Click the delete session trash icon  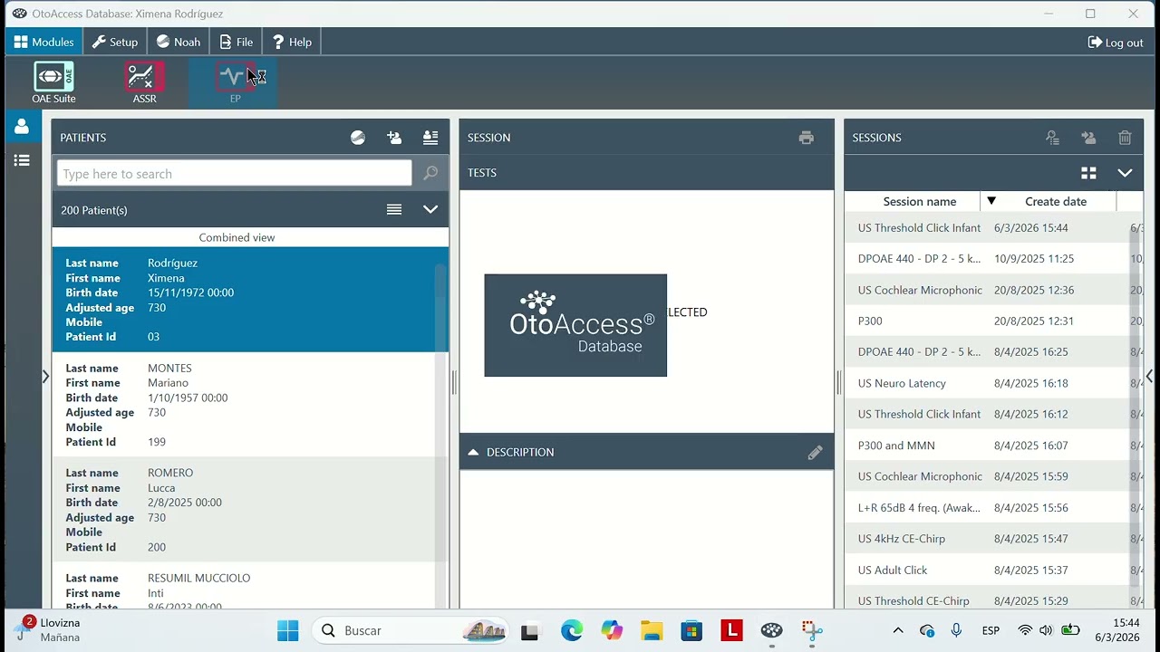[1125, 138]
